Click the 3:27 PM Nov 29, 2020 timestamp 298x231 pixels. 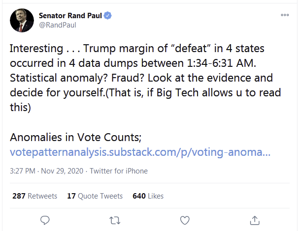click(47, 171)
